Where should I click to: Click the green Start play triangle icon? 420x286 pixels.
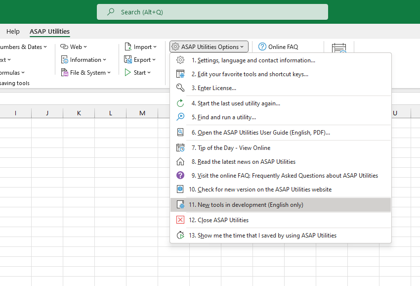tap(128, 72)
